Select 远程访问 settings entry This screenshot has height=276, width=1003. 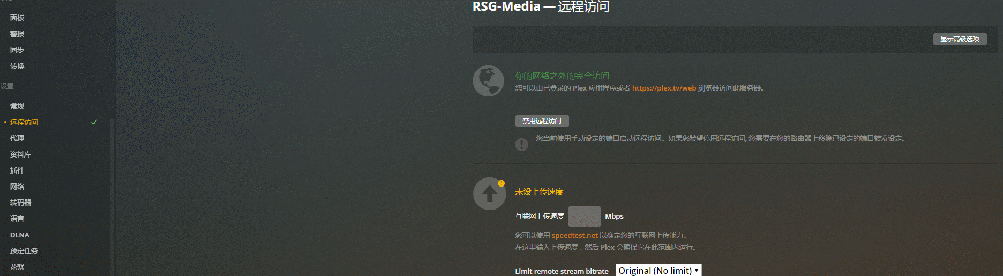24,122
